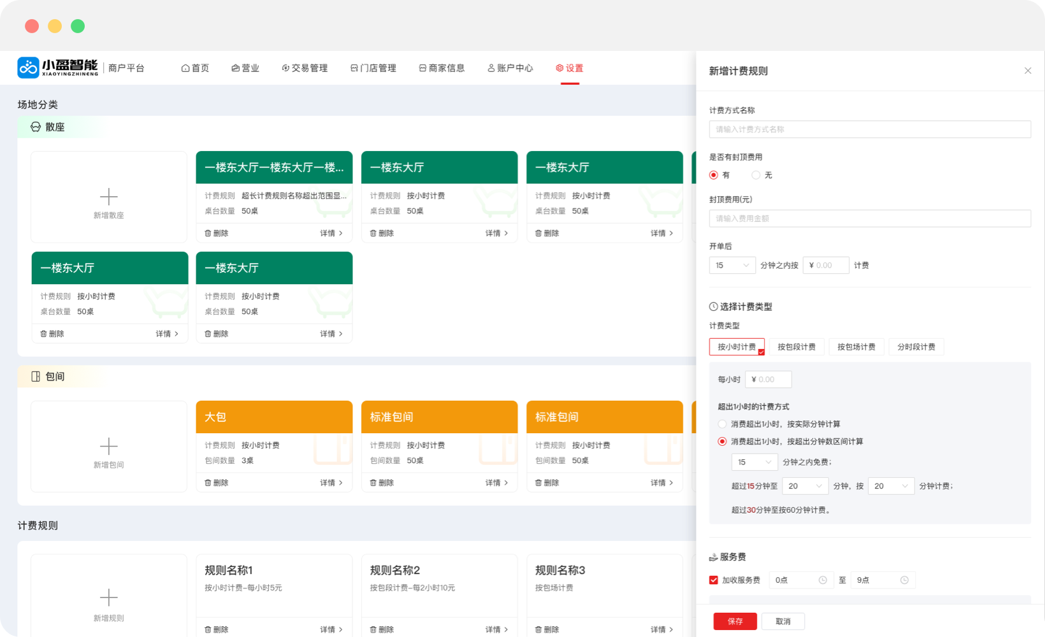The width and height of the screenshot is (1045, 637).
Task: Switch to the 账户中心 menu item
Action: pyautogui.click(x=510, y=68)
